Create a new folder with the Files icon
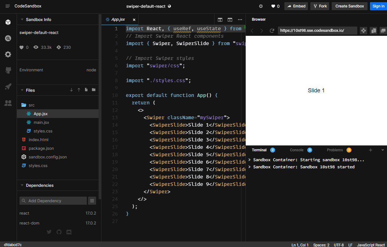 [x=94, y=90]
